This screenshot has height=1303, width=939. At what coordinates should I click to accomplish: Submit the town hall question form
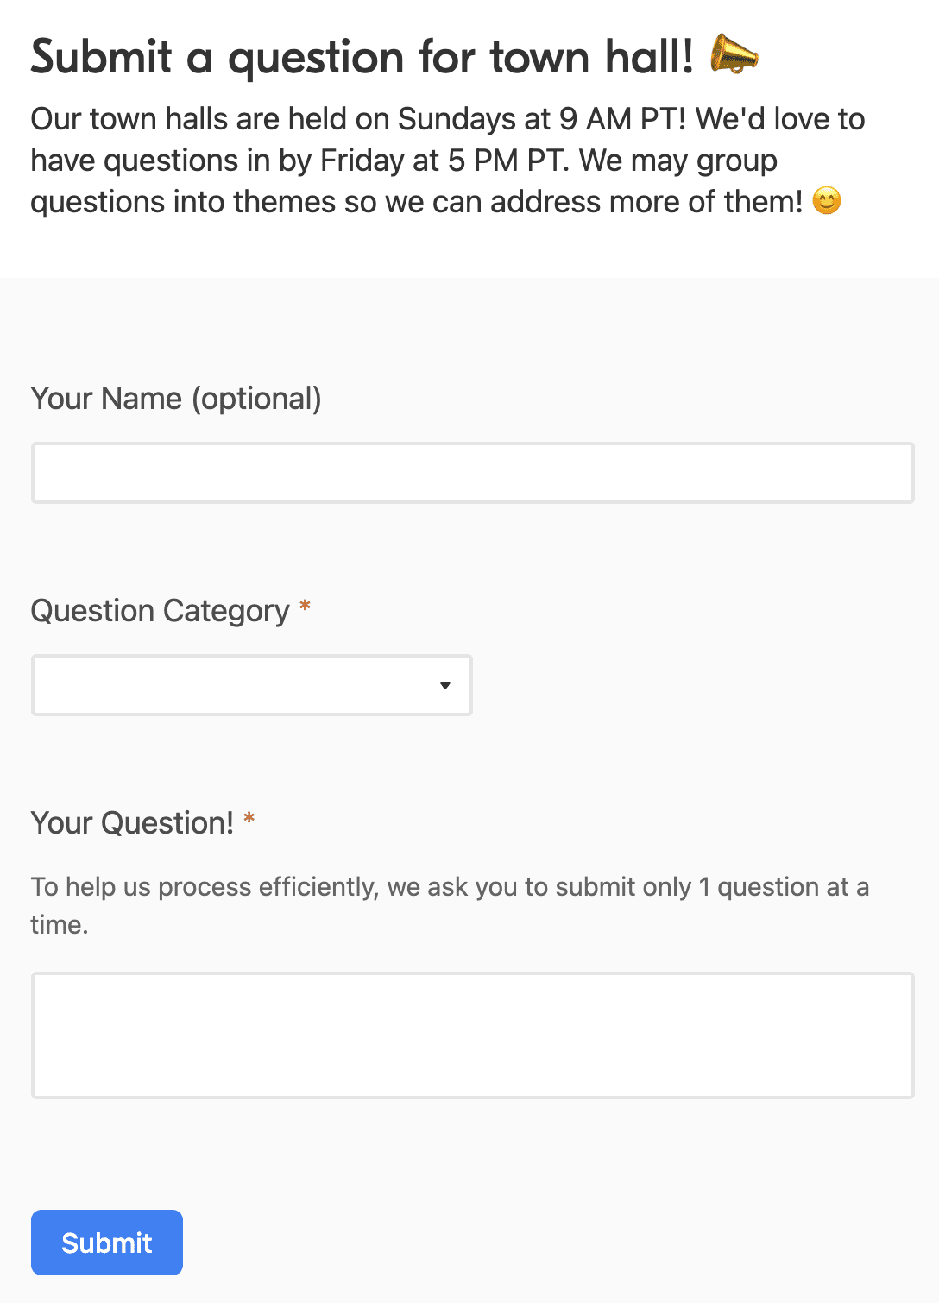[x=106, y=1242]
